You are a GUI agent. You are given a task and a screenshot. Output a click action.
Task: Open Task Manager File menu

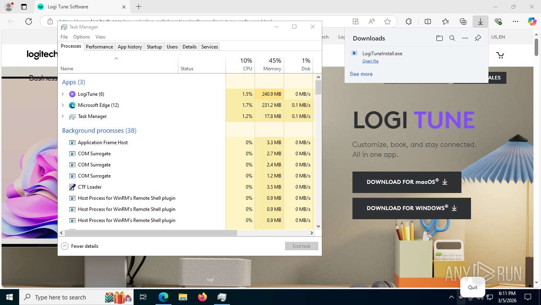[64, 37]
